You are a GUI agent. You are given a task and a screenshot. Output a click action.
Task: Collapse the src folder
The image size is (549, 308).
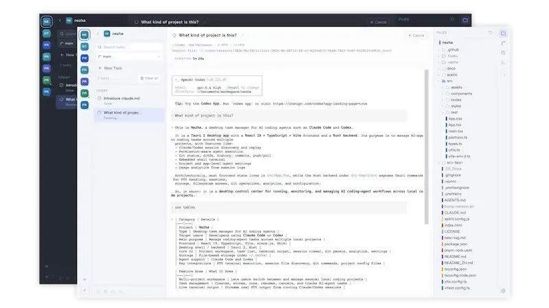pyautogui.click(x=447, y=81)
